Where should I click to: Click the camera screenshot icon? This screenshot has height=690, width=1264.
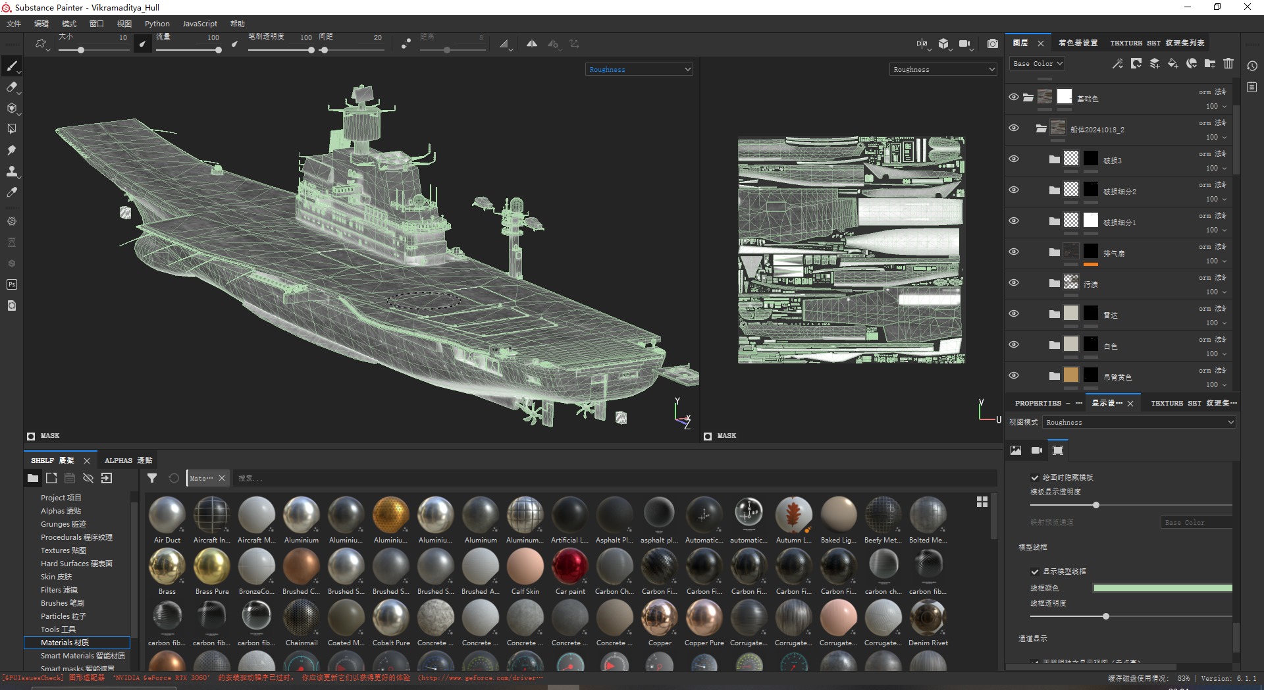coord(993,44)
